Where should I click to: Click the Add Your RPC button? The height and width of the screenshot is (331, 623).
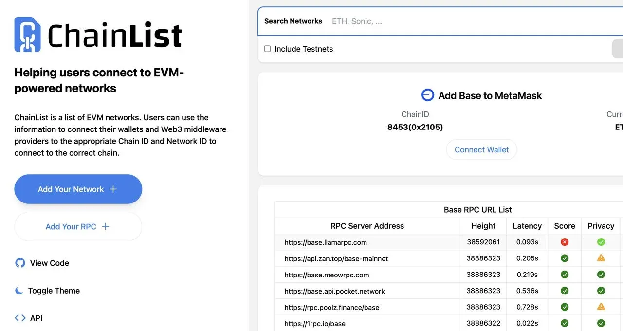tap(78, 226)
